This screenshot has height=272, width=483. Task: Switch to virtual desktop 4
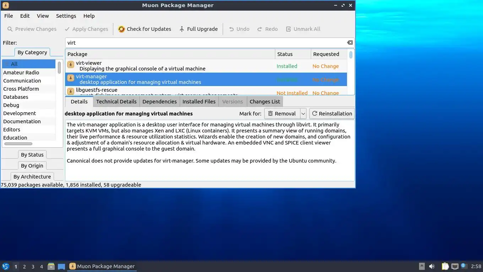coord(42,267)
